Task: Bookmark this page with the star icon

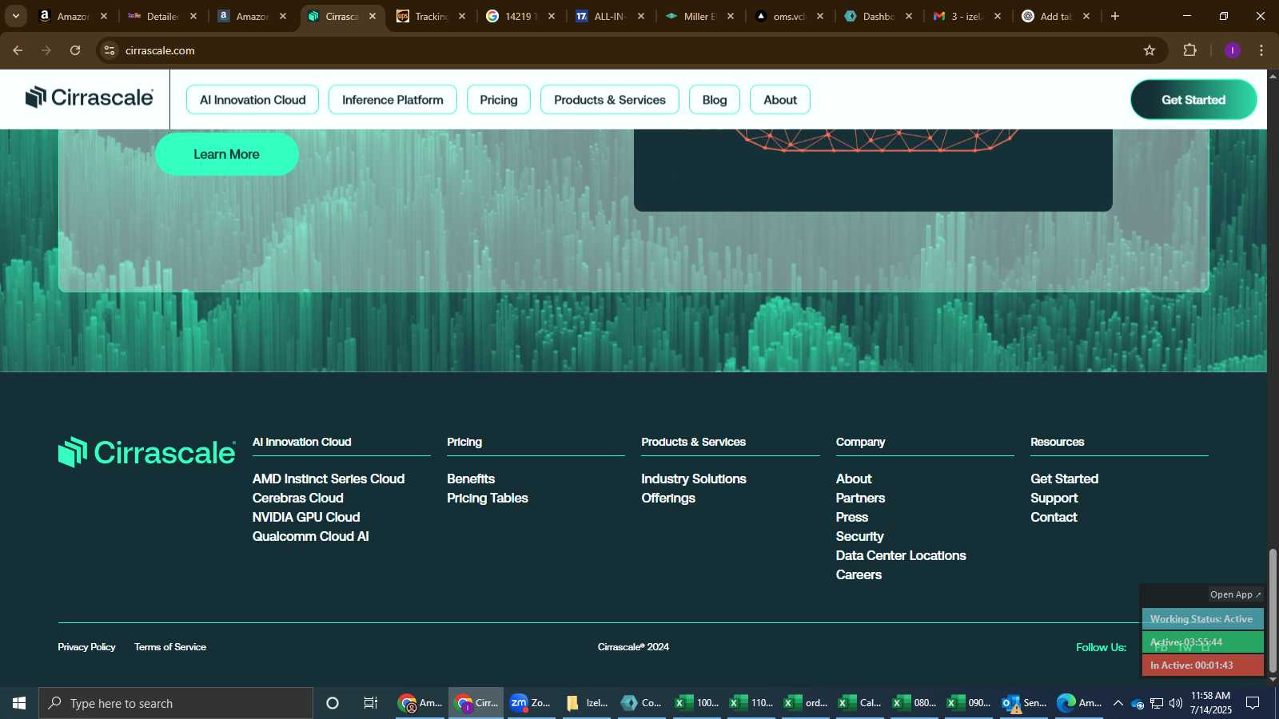Action: click(x=1150, y=50)
